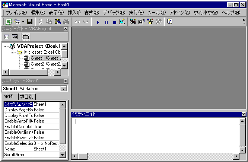Screen dimensions: 248x162
Task: Click properties list scroll up arrow
Action: point(63,105)
